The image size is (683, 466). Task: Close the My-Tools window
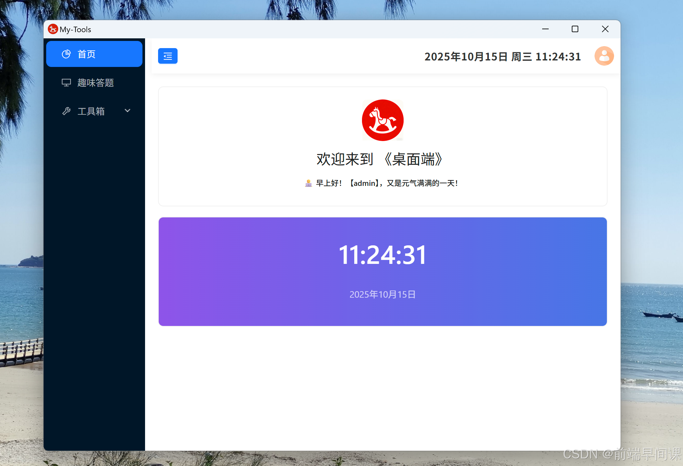pos(605,29)
